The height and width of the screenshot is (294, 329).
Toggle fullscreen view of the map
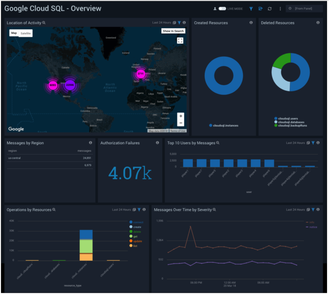[180, 40]
